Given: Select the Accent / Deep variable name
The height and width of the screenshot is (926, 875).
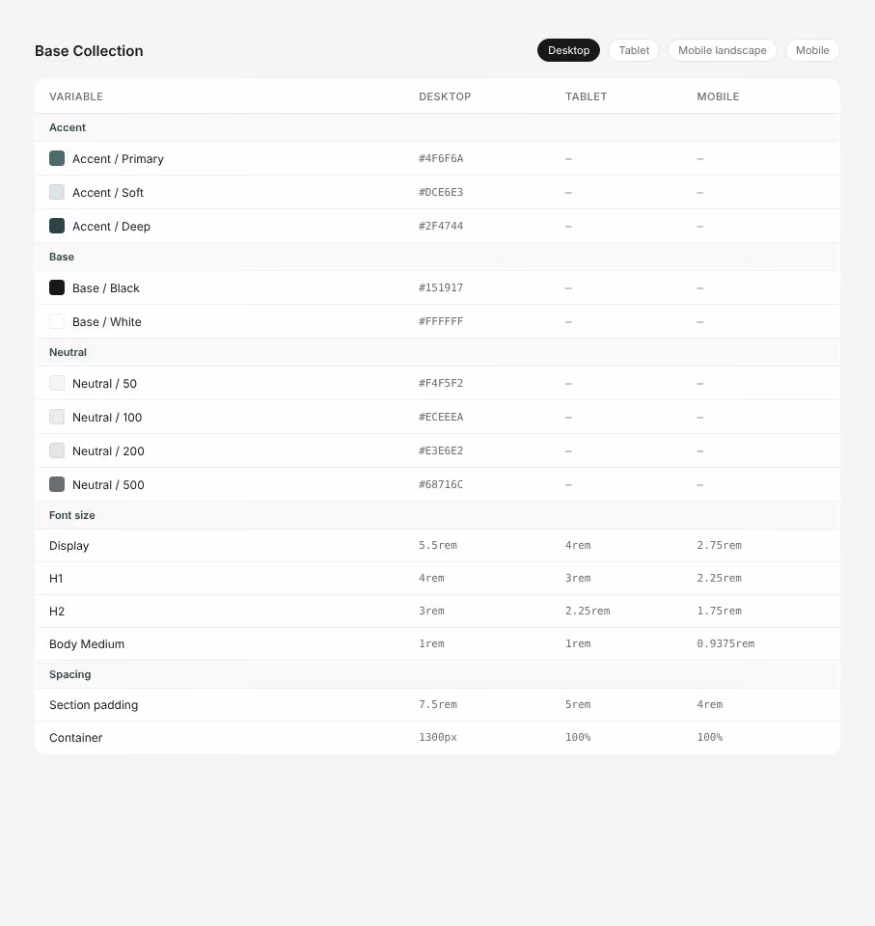Looking at the screenshot, I should point(111,226).
